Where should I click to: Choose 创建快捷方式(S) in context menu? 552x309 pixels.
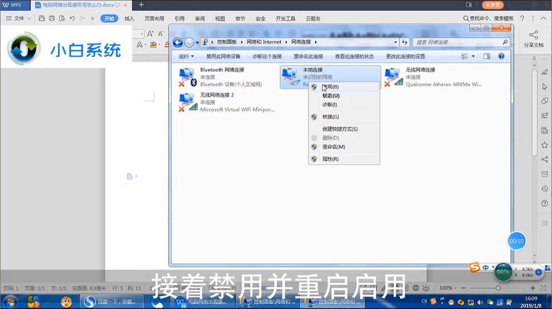click(x=344, y=129)
